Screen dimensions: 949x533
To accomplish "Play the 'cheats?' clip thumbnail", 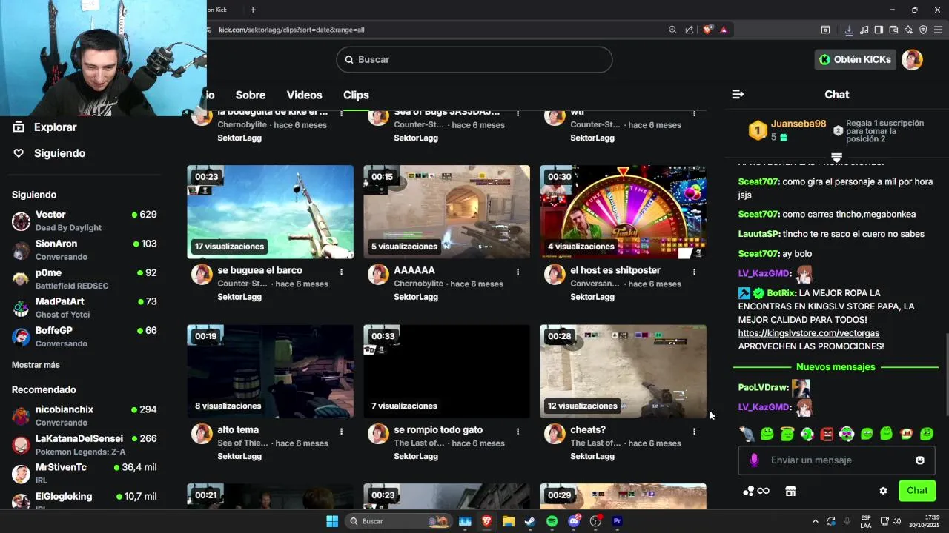I will [623, 371].
